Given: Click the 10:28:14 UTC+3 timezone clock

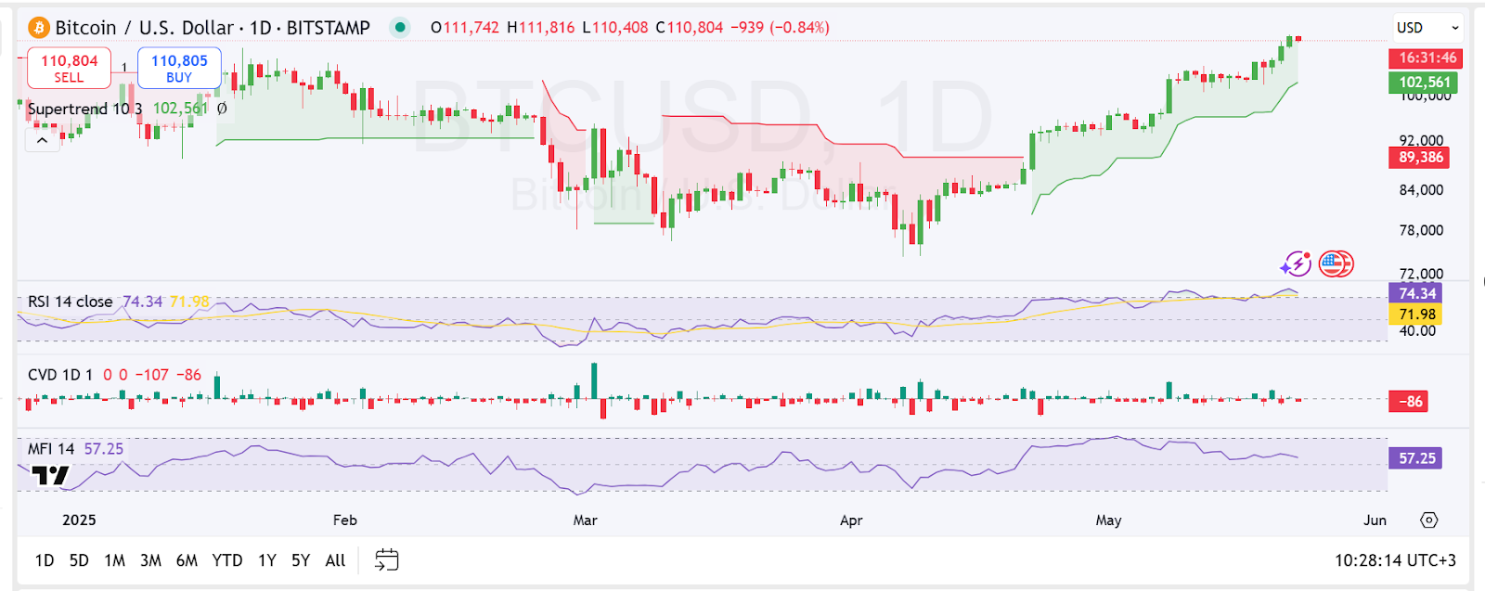Looking at the screenshot, I should coord(1395,560).
